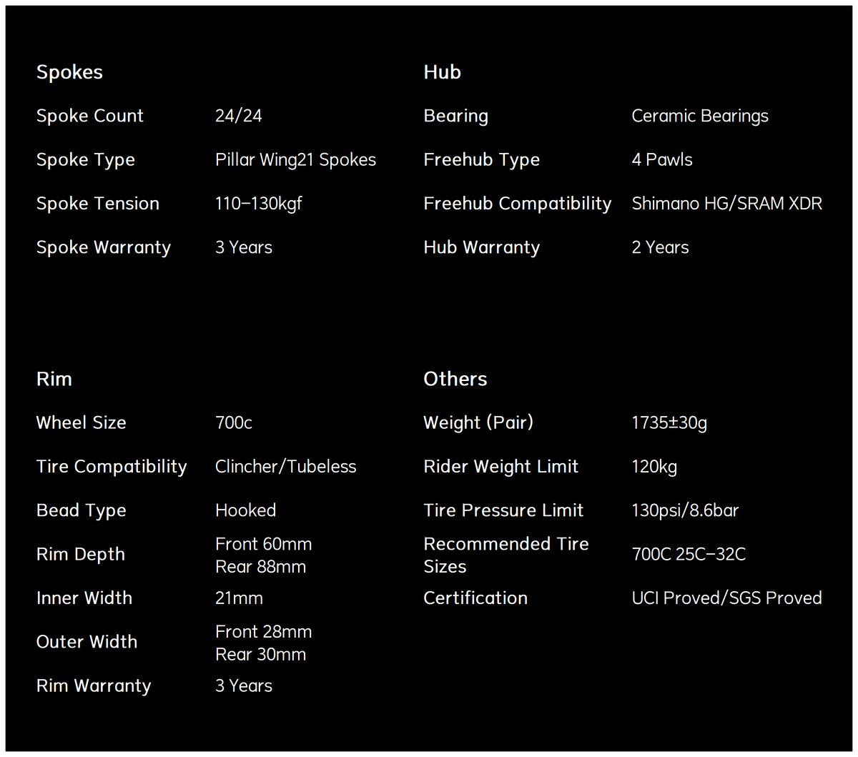Select the '130psi/8.6bar' pressure value
The width and height of the screenshot is (858, 757).
pos(685,510)
